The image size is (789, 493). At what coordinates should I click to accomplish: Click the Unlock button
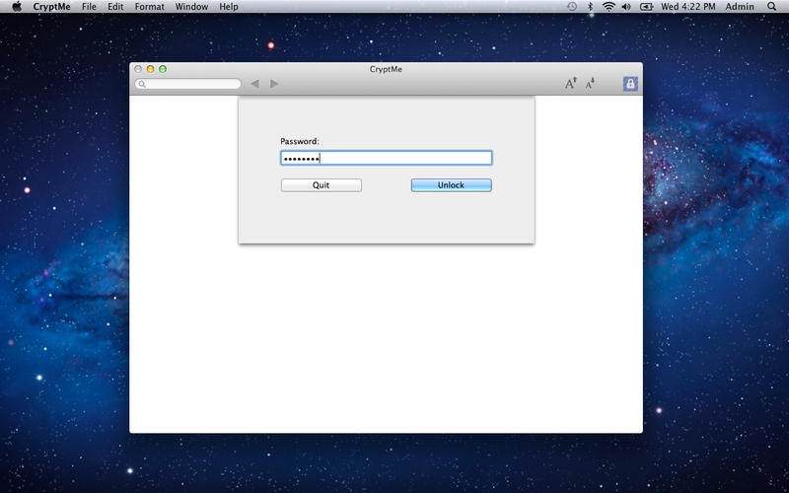point(452,185)
